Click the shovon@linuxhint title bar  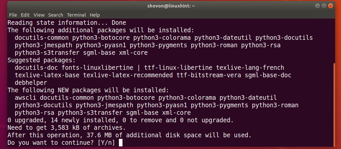point(171,6)
